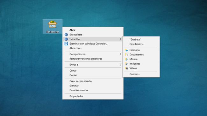This screenshot has width=207, height=116.
Task: Click the Documentos folder icon
Action: coord(126,55)
